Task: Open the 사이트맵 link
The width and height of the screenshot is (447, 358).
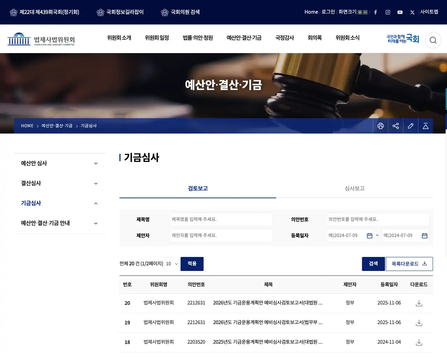Action: click(x=429, y=12)
